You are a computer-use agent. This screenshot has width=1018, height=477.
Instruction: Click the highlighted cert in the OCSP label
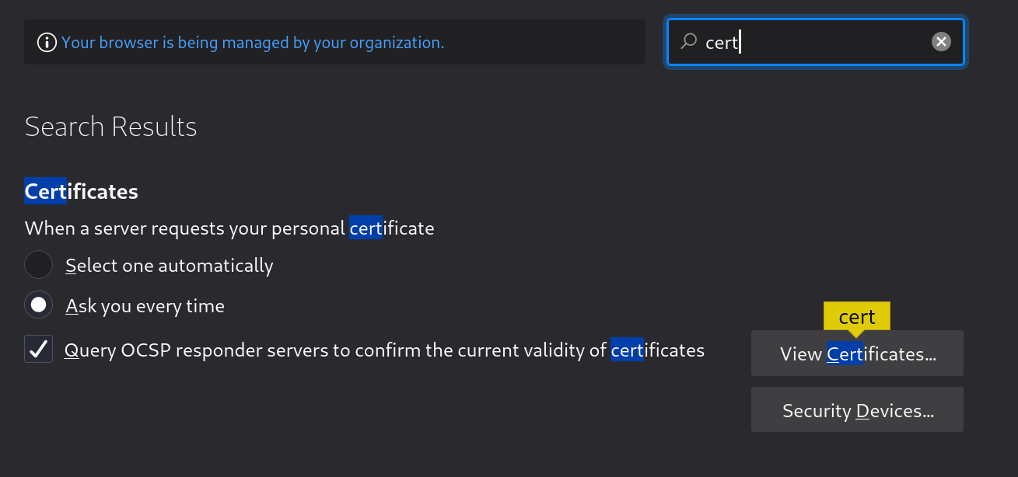tap(627, 350)
